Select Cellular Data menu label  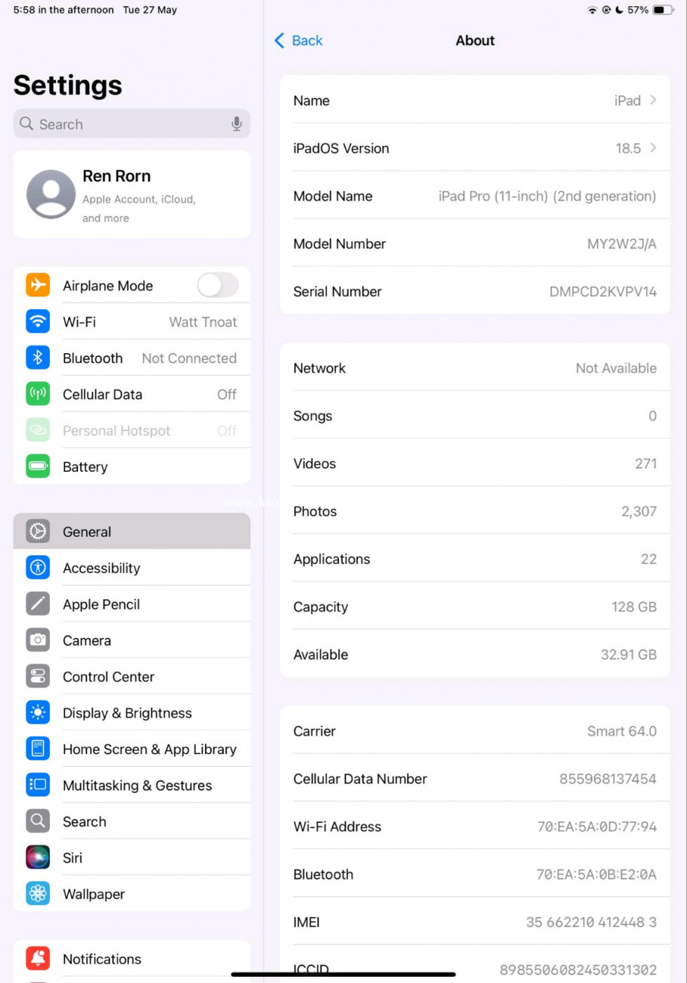point(102,394)
